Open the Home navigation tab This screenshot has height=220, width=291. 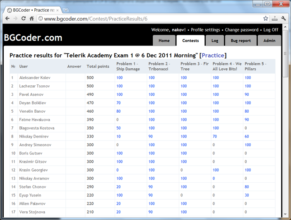[x=164, y=41]
